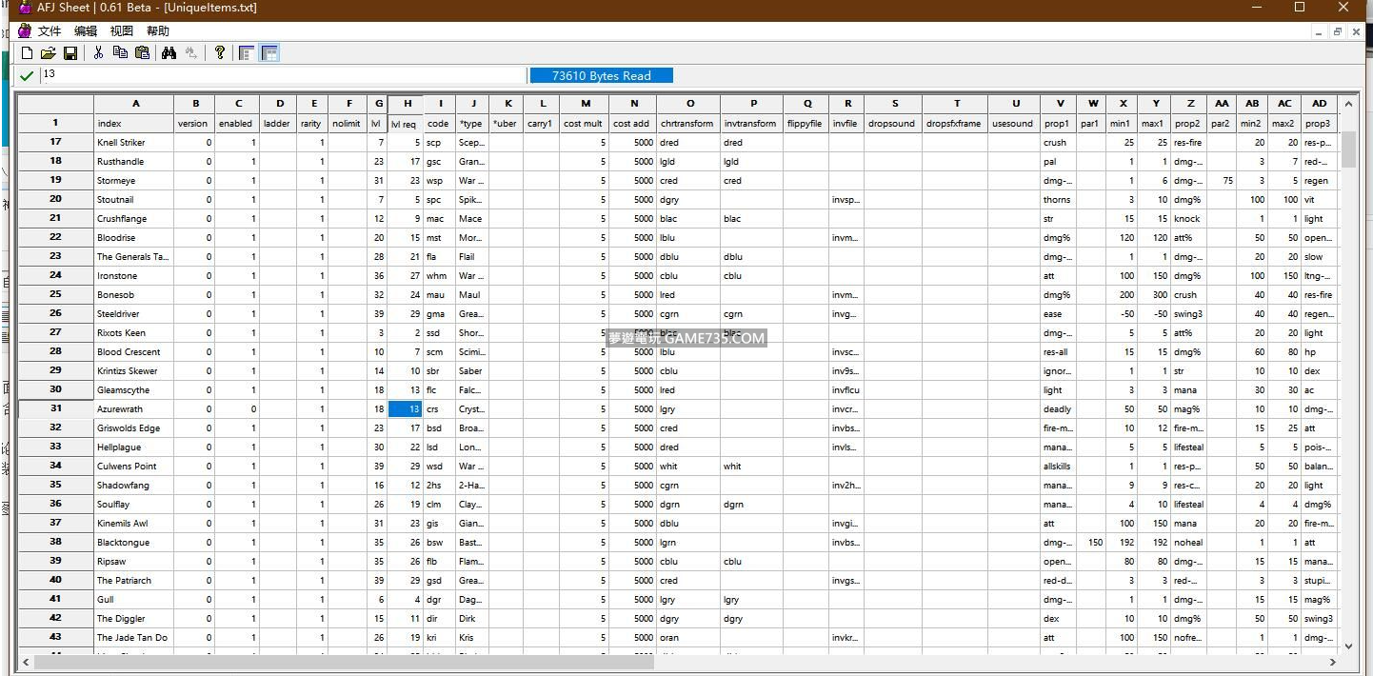
Task: Click the Open file folder icon
Action: (48, 53)
